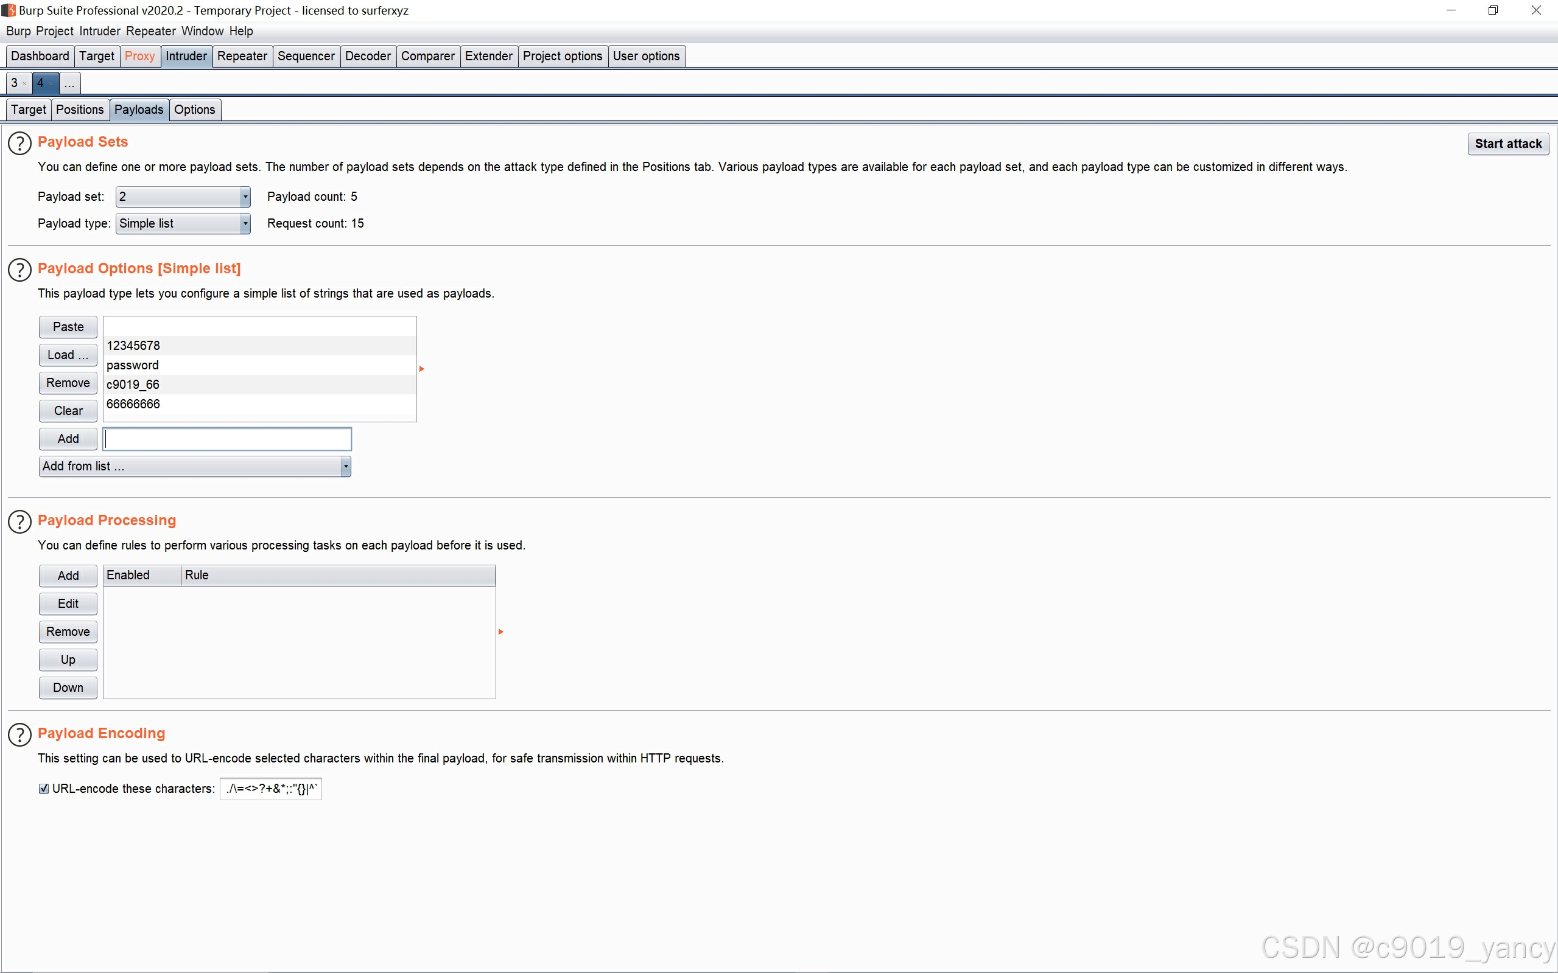1558x973 pixels.
Task: Close Intruder attack tab 3
Action: pos(24,83)
